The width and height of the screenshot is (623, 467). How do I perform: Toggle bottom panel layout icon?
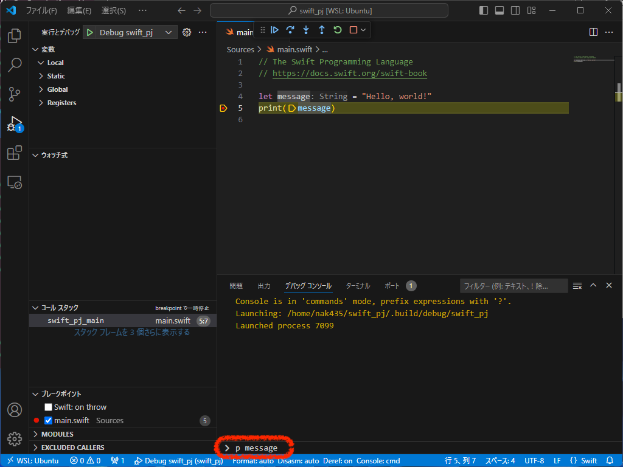499,11
